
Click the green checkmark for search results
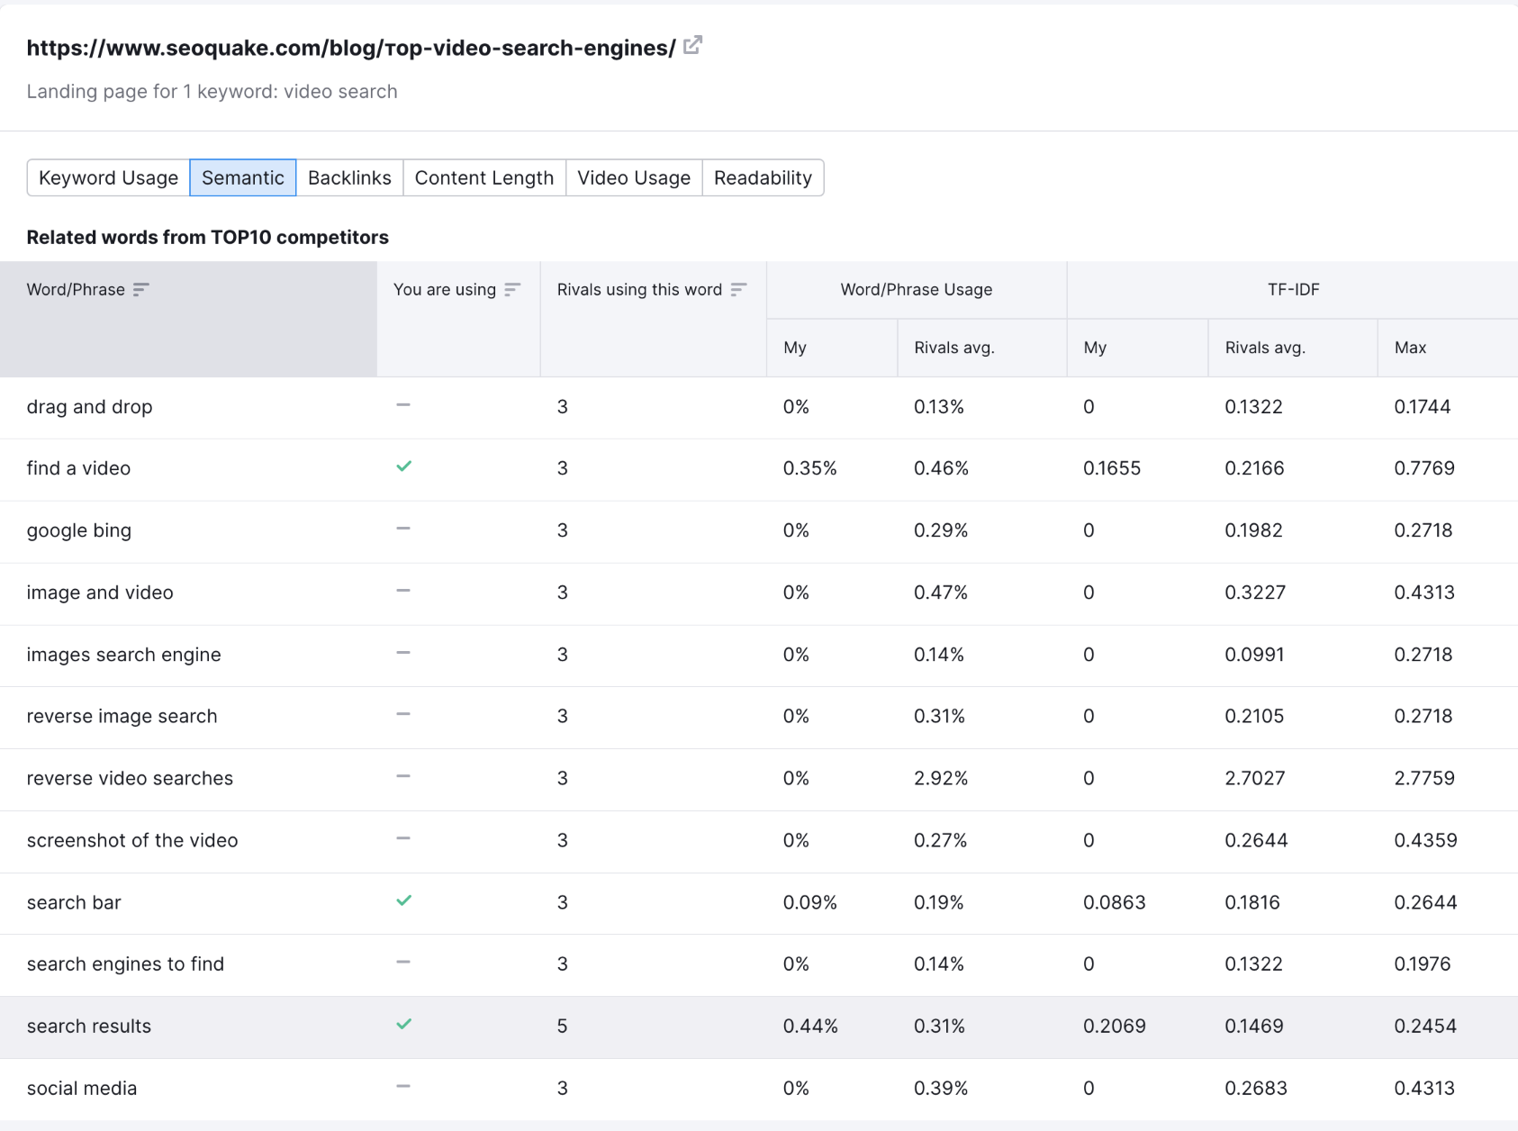point(404,1024)
